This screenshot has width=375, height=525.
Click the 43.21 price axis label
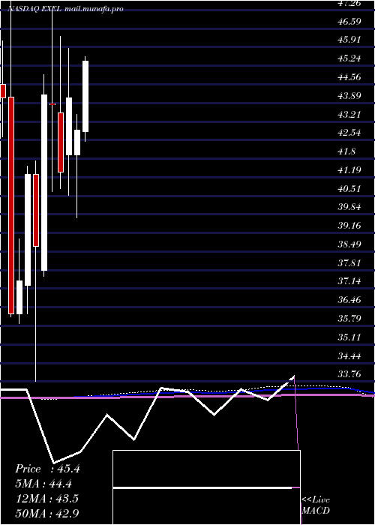pos(349,115)
